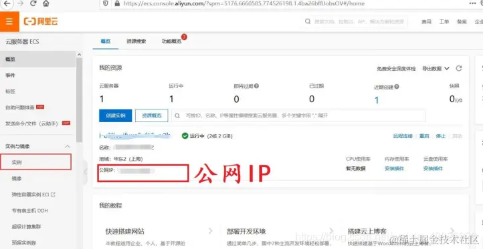
Task: Click the 停止 link
Action: click(440, 136)
